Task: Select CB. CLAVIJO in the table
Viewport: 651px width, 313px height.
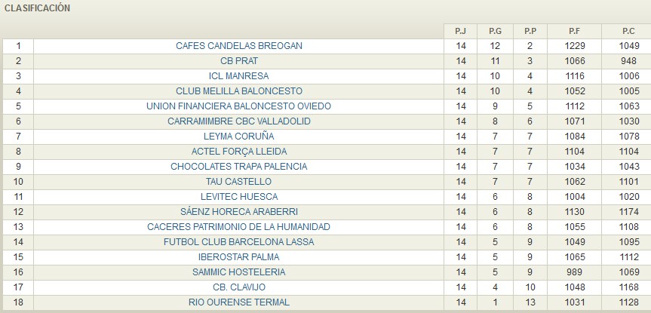Action: pyautogui.click(x=238, y=287)
